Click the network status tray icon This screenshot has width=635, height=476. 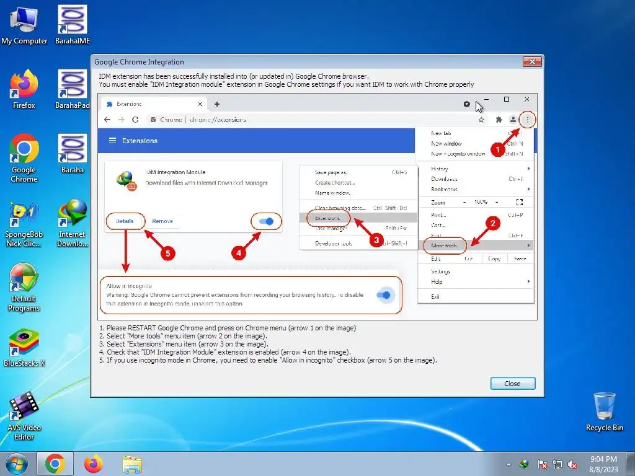point(557,465)
